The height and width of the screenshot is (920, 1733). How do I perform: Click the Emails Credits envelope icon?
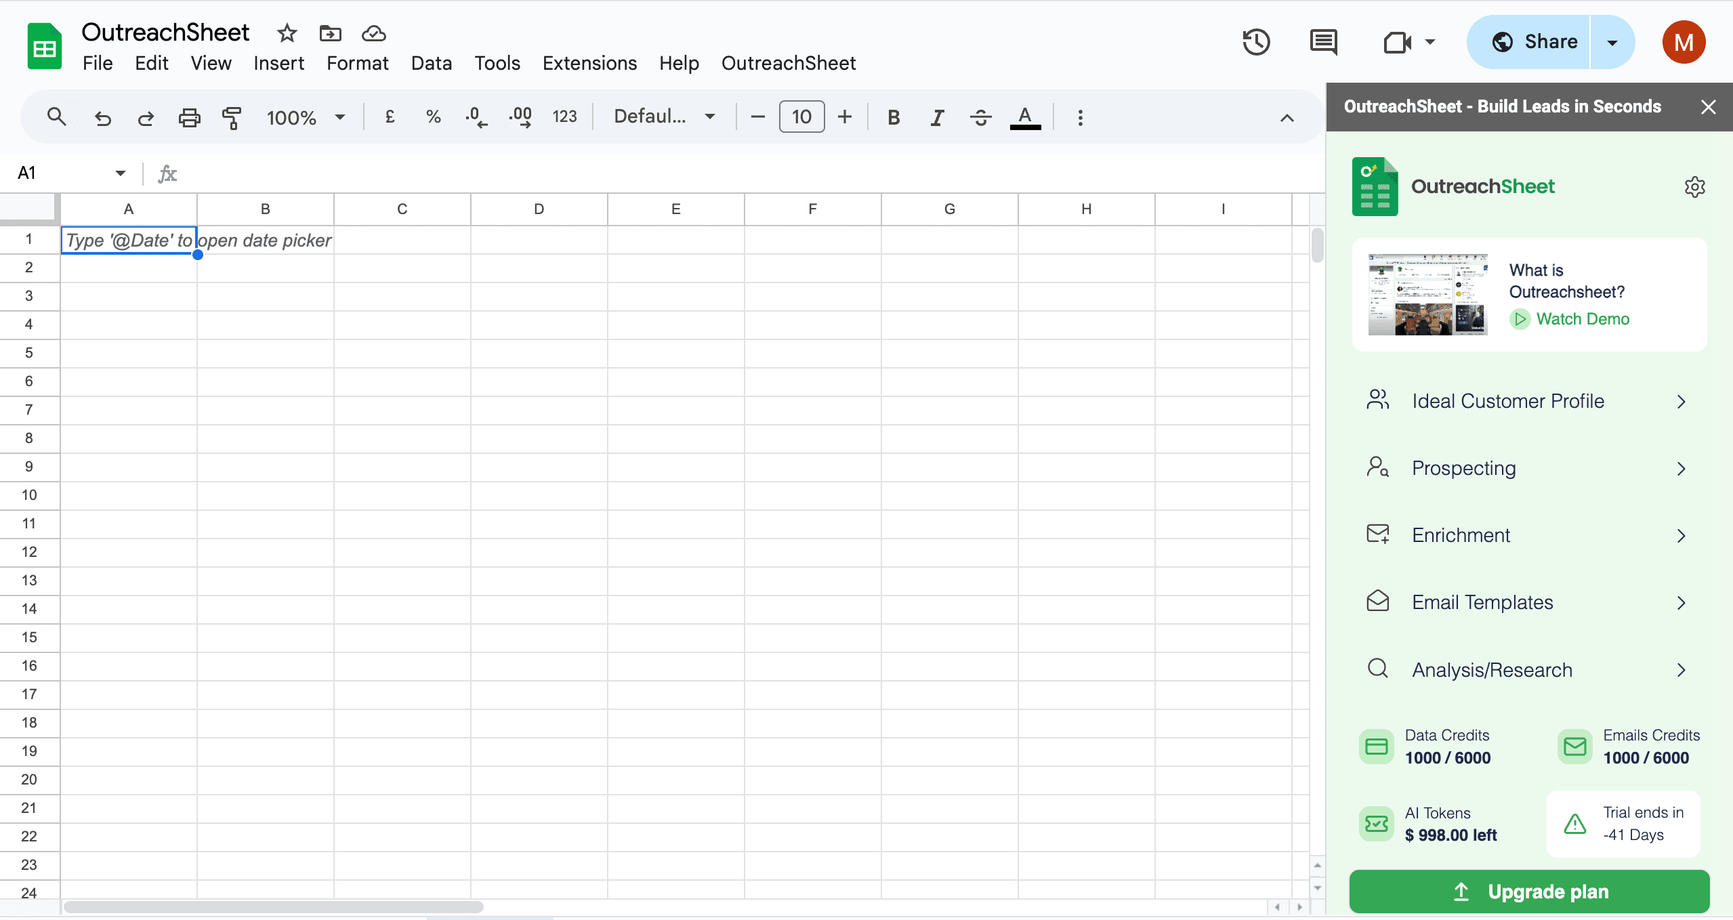pyautogui.click(x=1574, y=747)
